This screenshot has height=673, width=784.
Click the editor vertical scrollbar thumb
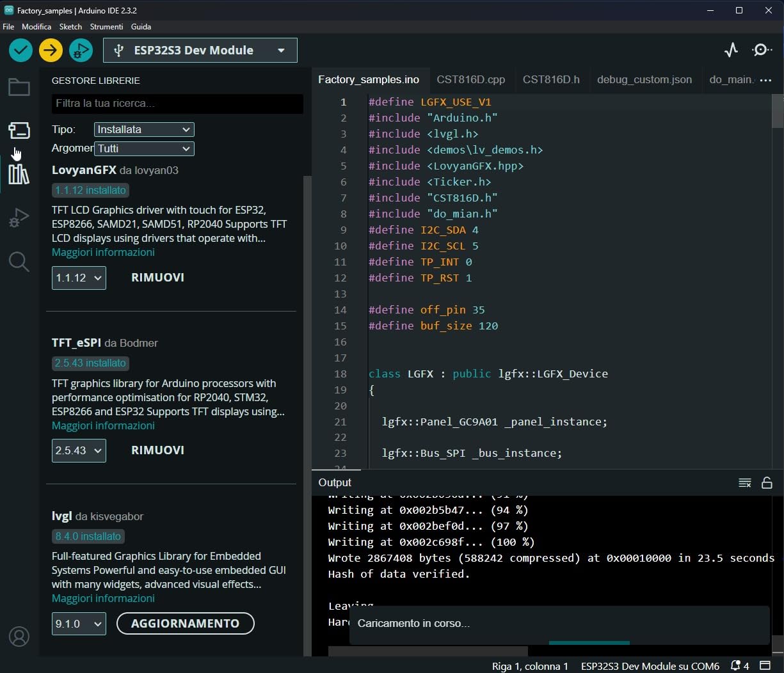pos(778,111)
